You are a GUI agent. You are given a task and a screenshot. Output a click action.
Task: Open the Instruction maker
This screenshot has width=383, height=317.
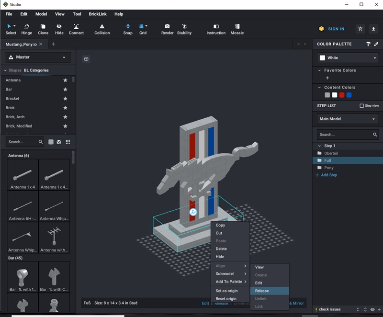click(x=216, y=29)
